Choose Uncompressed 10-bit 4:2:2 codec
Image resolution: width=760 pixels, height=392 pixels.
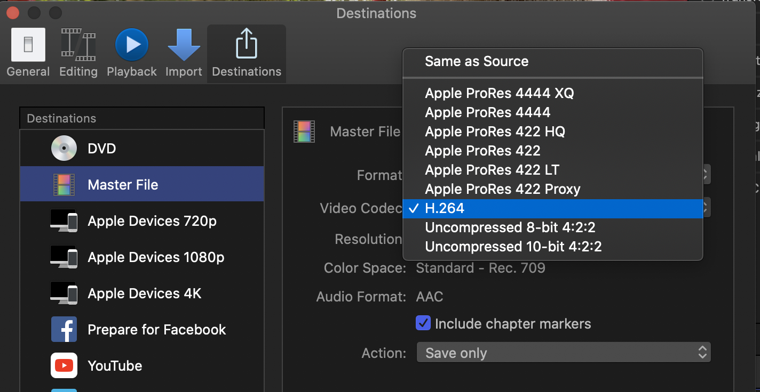[513, 247]
